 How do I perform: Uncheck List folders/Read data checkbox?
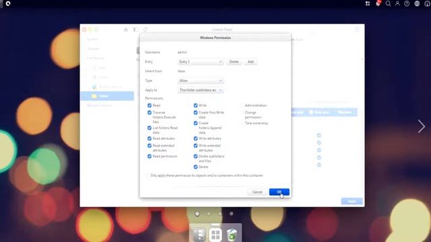pyautogui.click(x=150, y=128)
